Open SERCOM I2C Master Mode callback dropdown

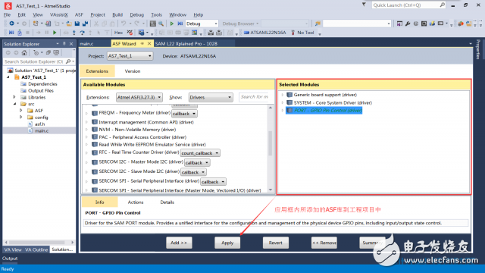click(x=197, y=162)
